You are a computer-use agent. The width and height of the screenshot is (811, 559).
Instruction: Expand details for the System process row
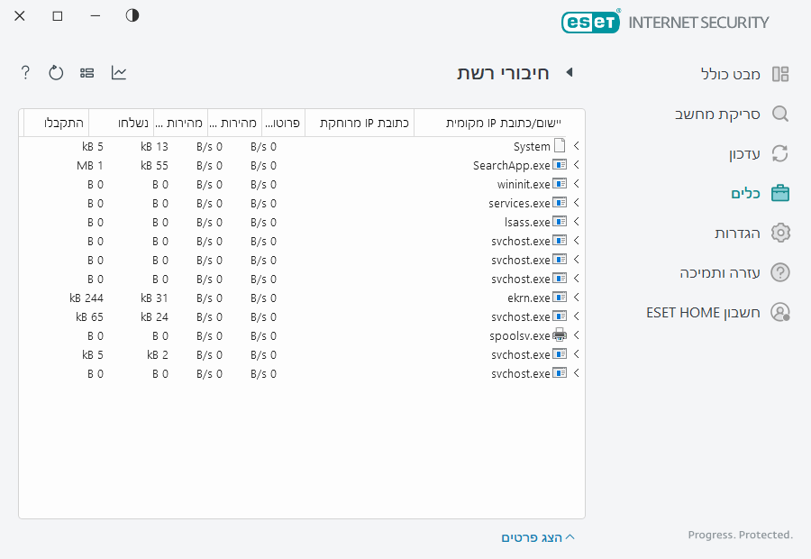click(576, 145)
